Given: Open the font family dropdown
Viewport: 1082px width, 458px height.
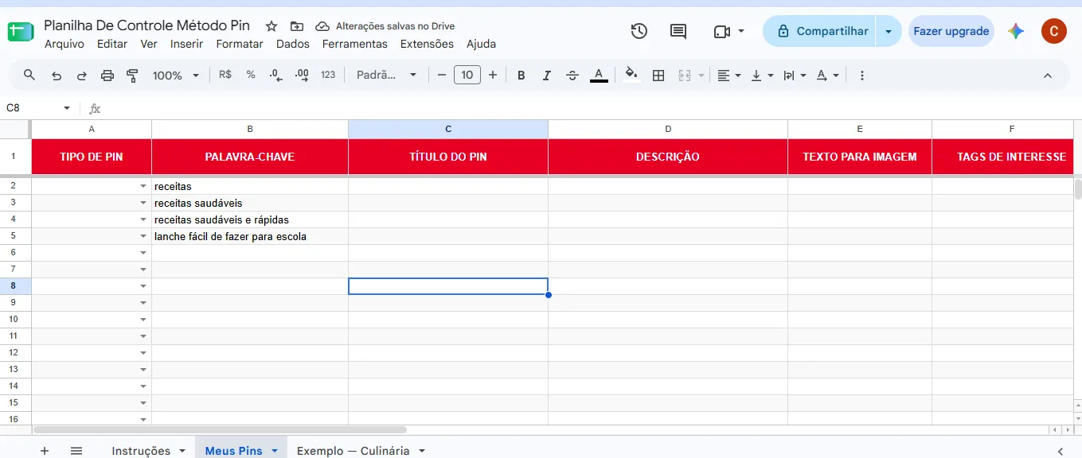Looking at the screenshot, I should [x=387, y=75].
